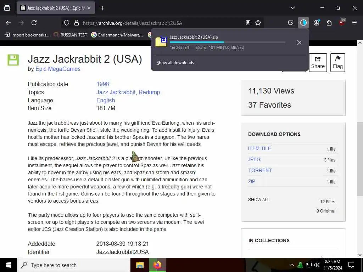Screen dimensions: 363x272
Task: Open the network tray icon
Action: pyautogui.click(x=309, y=265)
